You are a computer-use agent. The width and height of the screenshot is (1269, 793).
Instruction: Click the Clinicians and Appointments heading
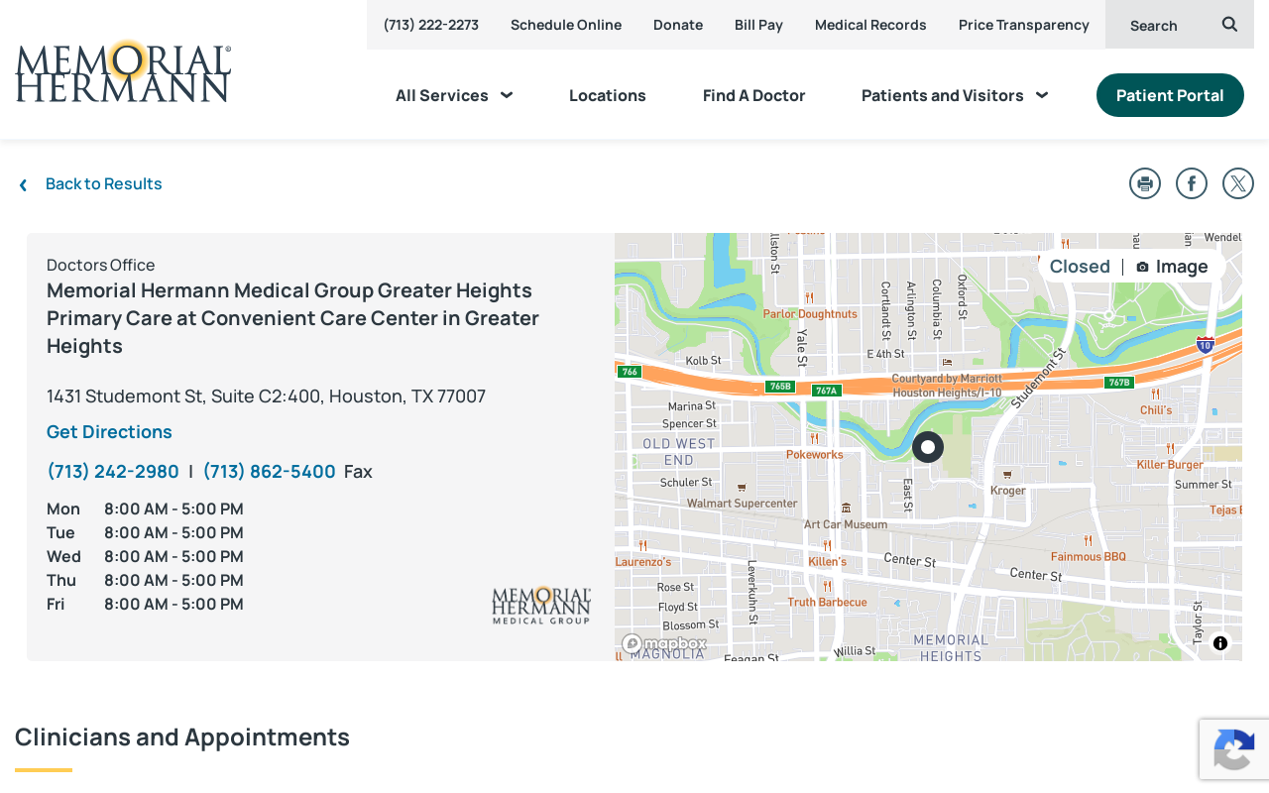click(182, 737)
